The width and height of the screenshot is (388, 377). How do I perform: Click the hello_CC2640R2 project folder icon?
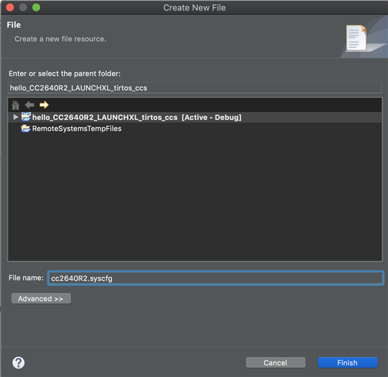click(26, 116)
